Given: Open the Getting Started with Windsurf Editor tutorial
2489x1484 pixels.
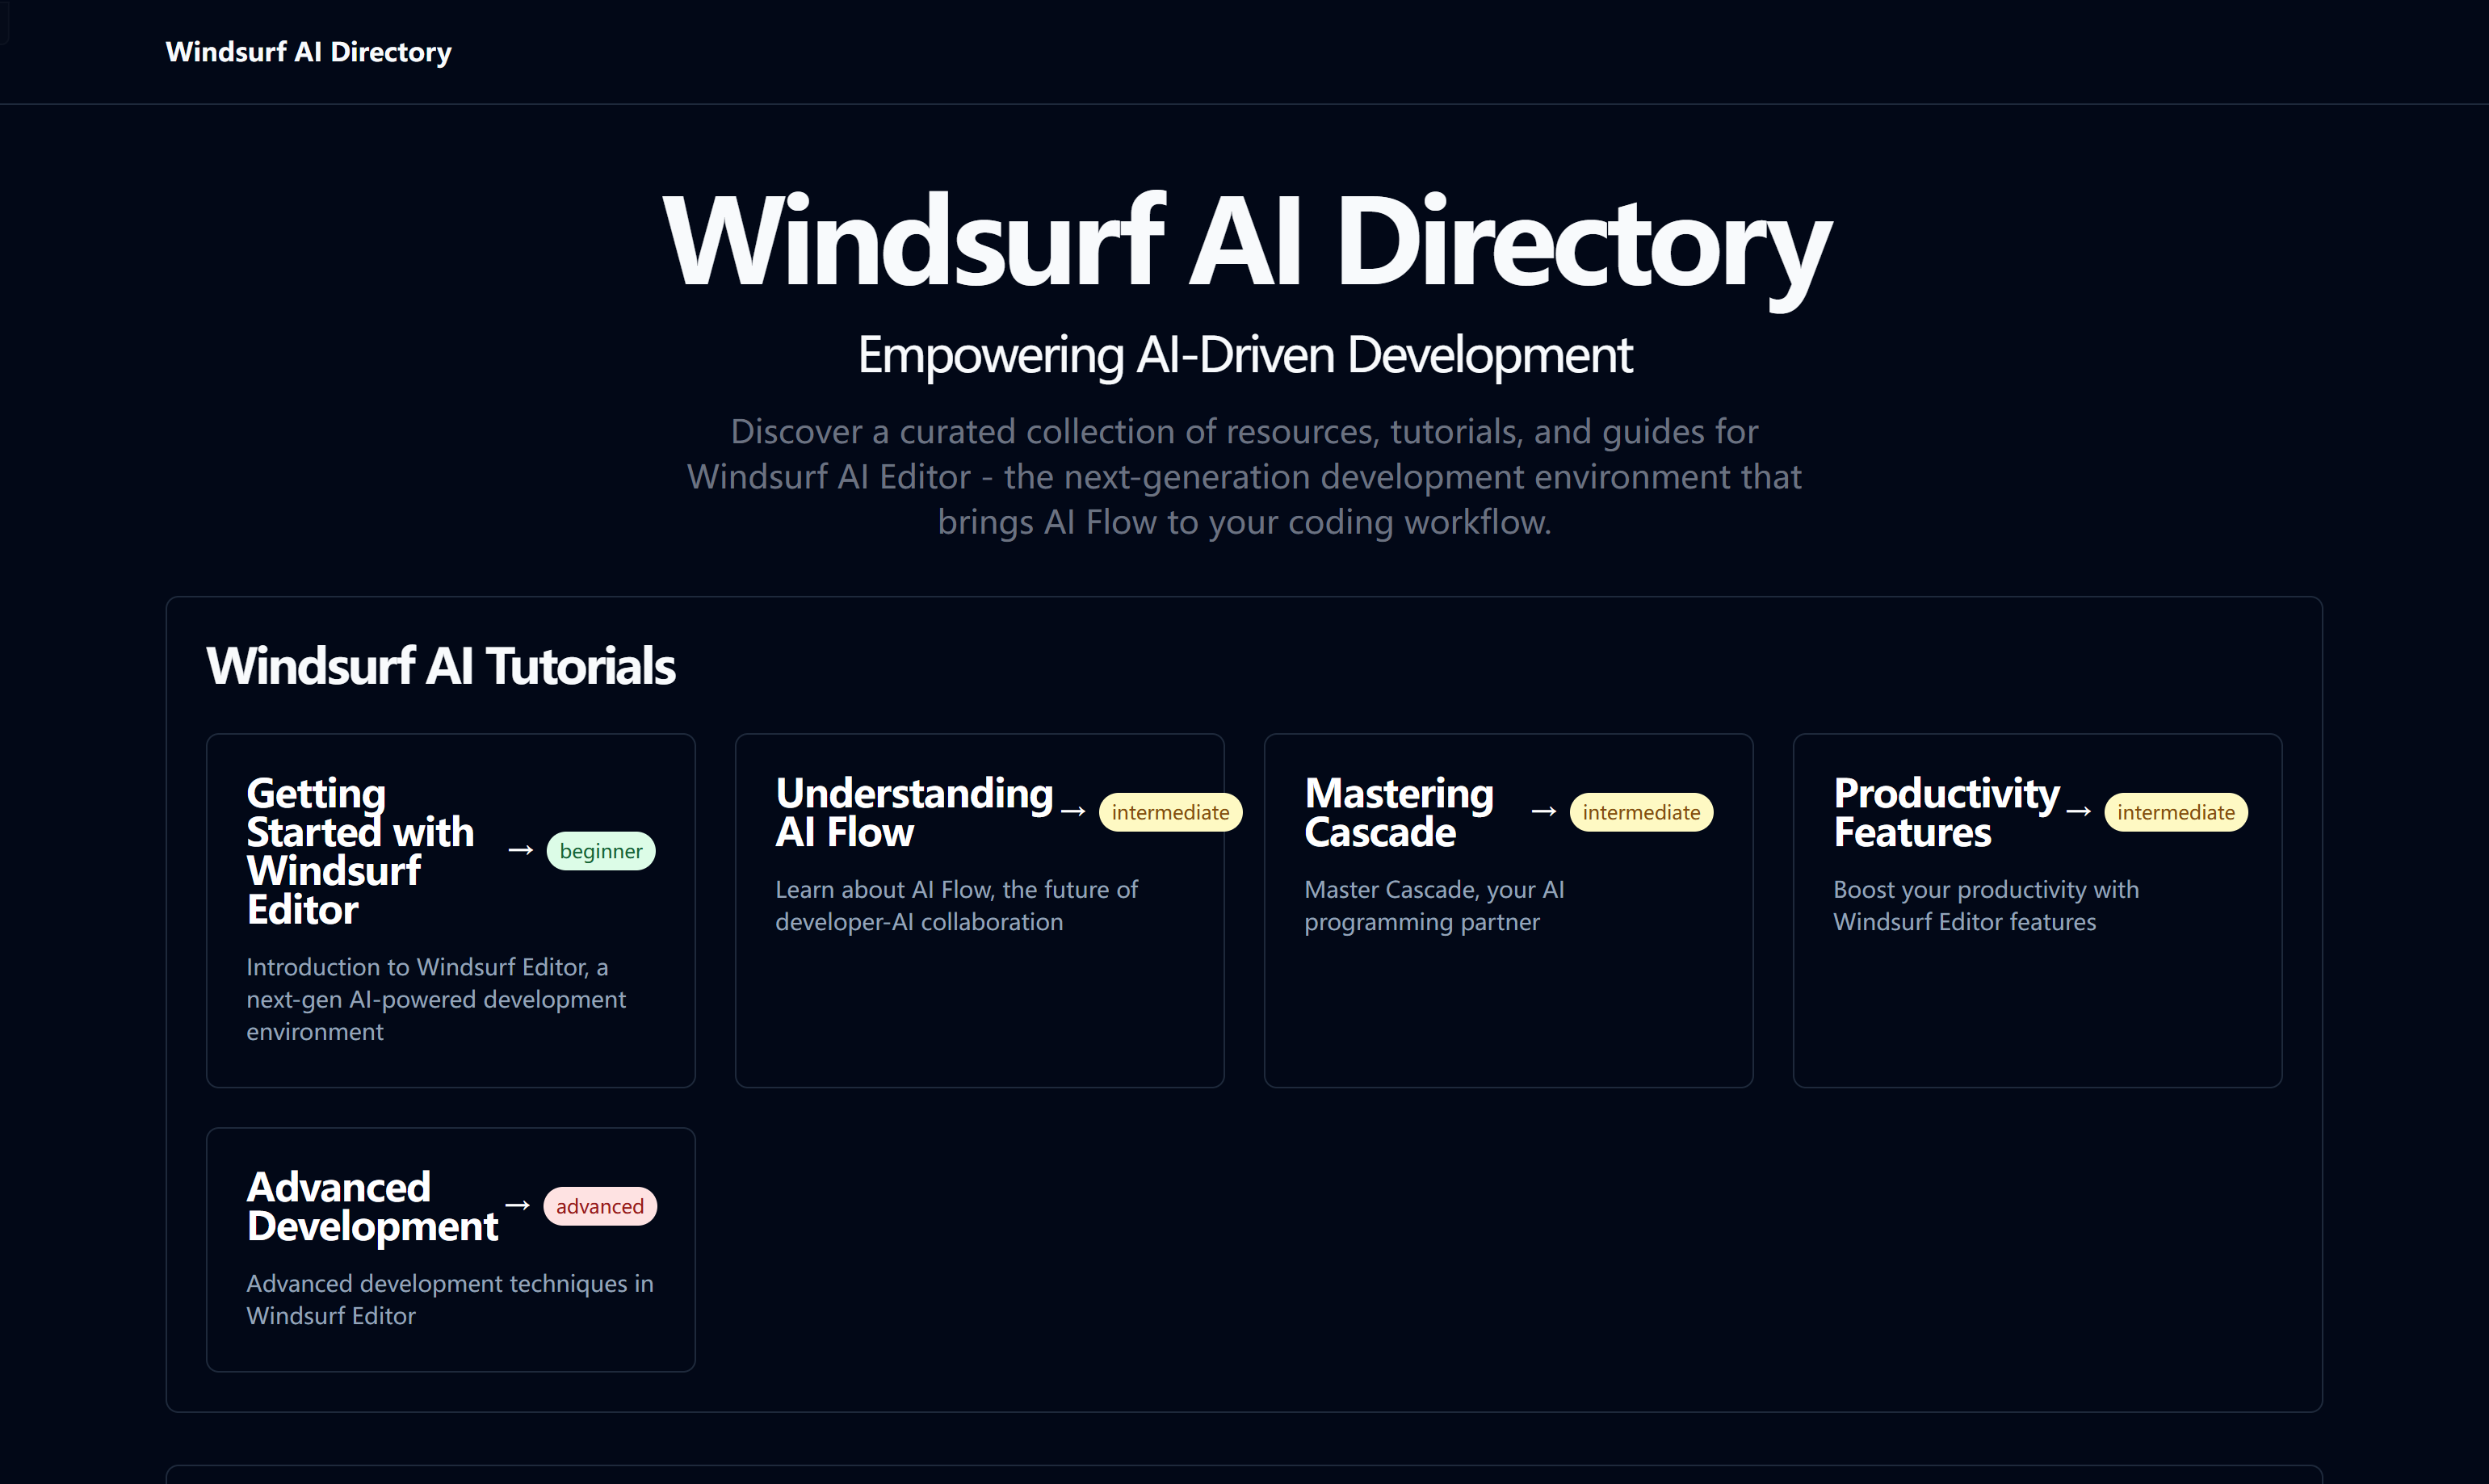Looking at the screenshot, I should tap(450, 910).
